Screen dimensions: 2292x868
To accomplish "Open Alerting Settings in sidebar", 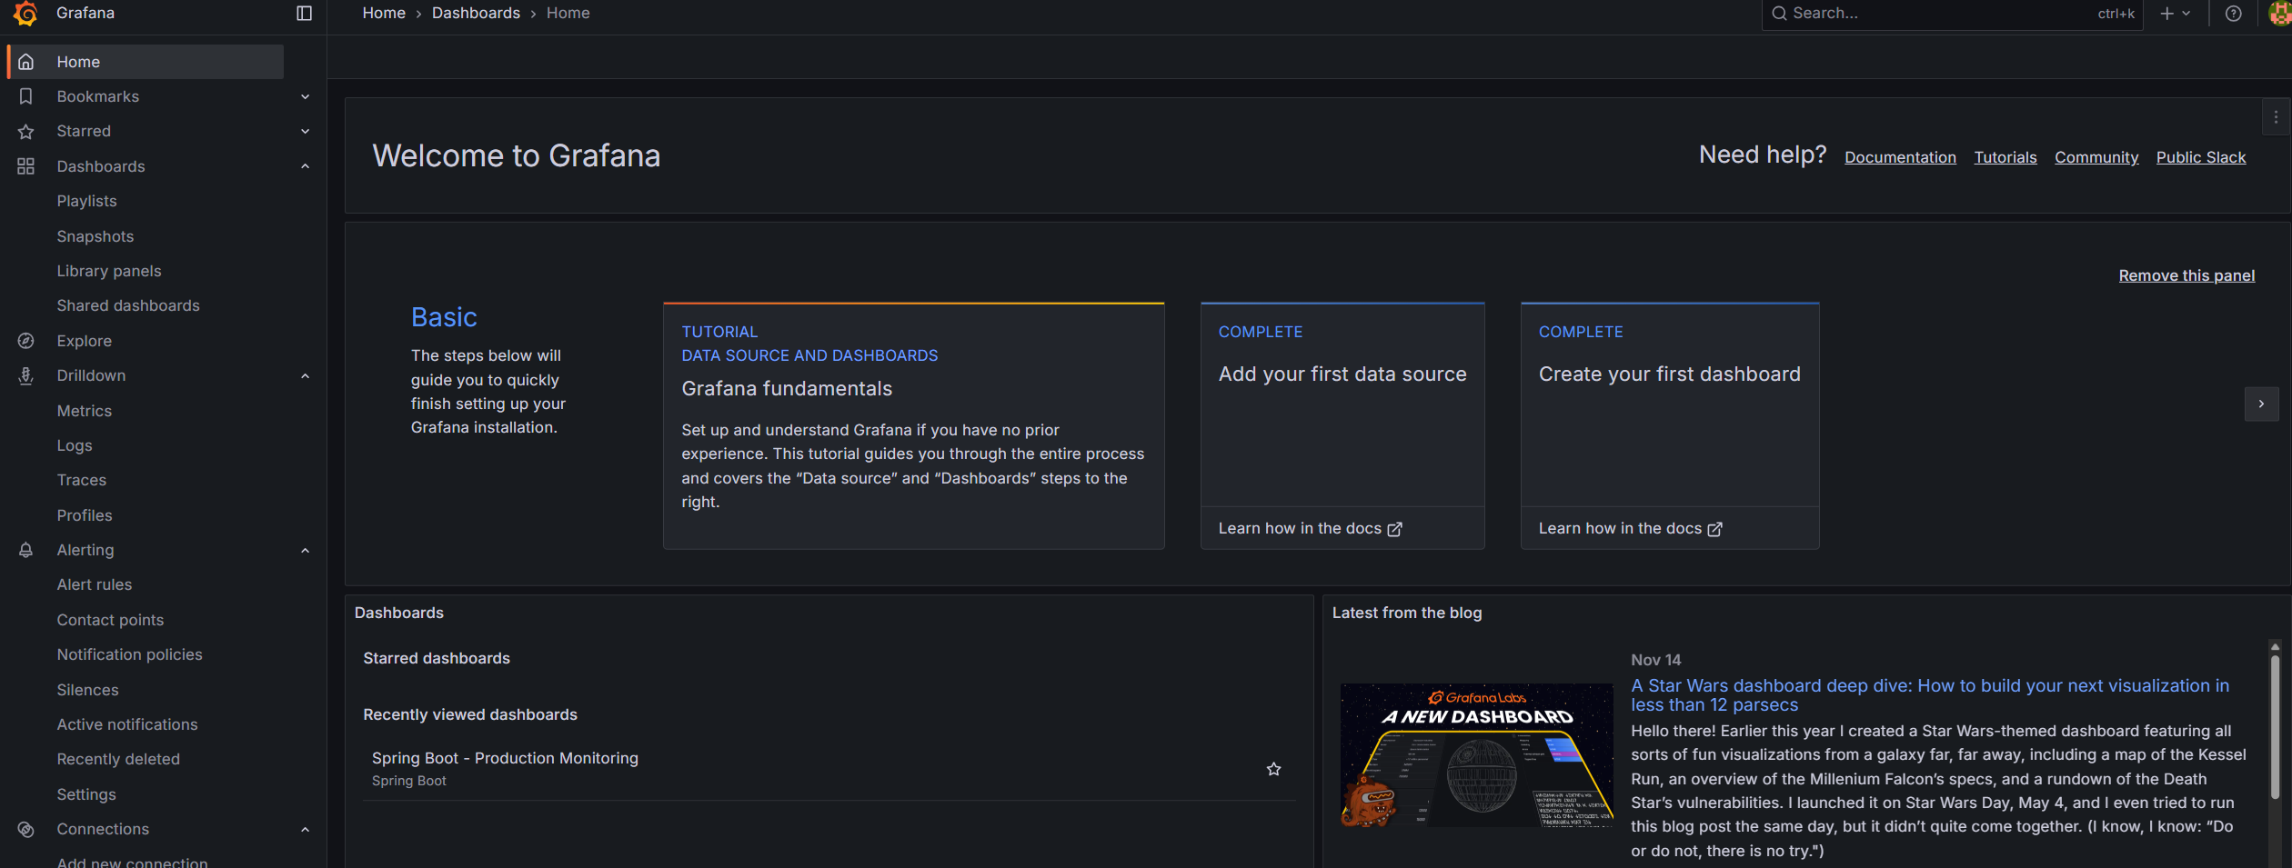I will pyautogui.click(x=86, y=794).
